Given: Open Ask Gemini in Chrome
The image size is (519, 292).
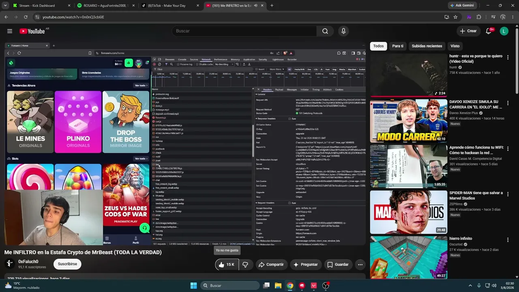Looking at the screenshot, I should click(462, 6).
